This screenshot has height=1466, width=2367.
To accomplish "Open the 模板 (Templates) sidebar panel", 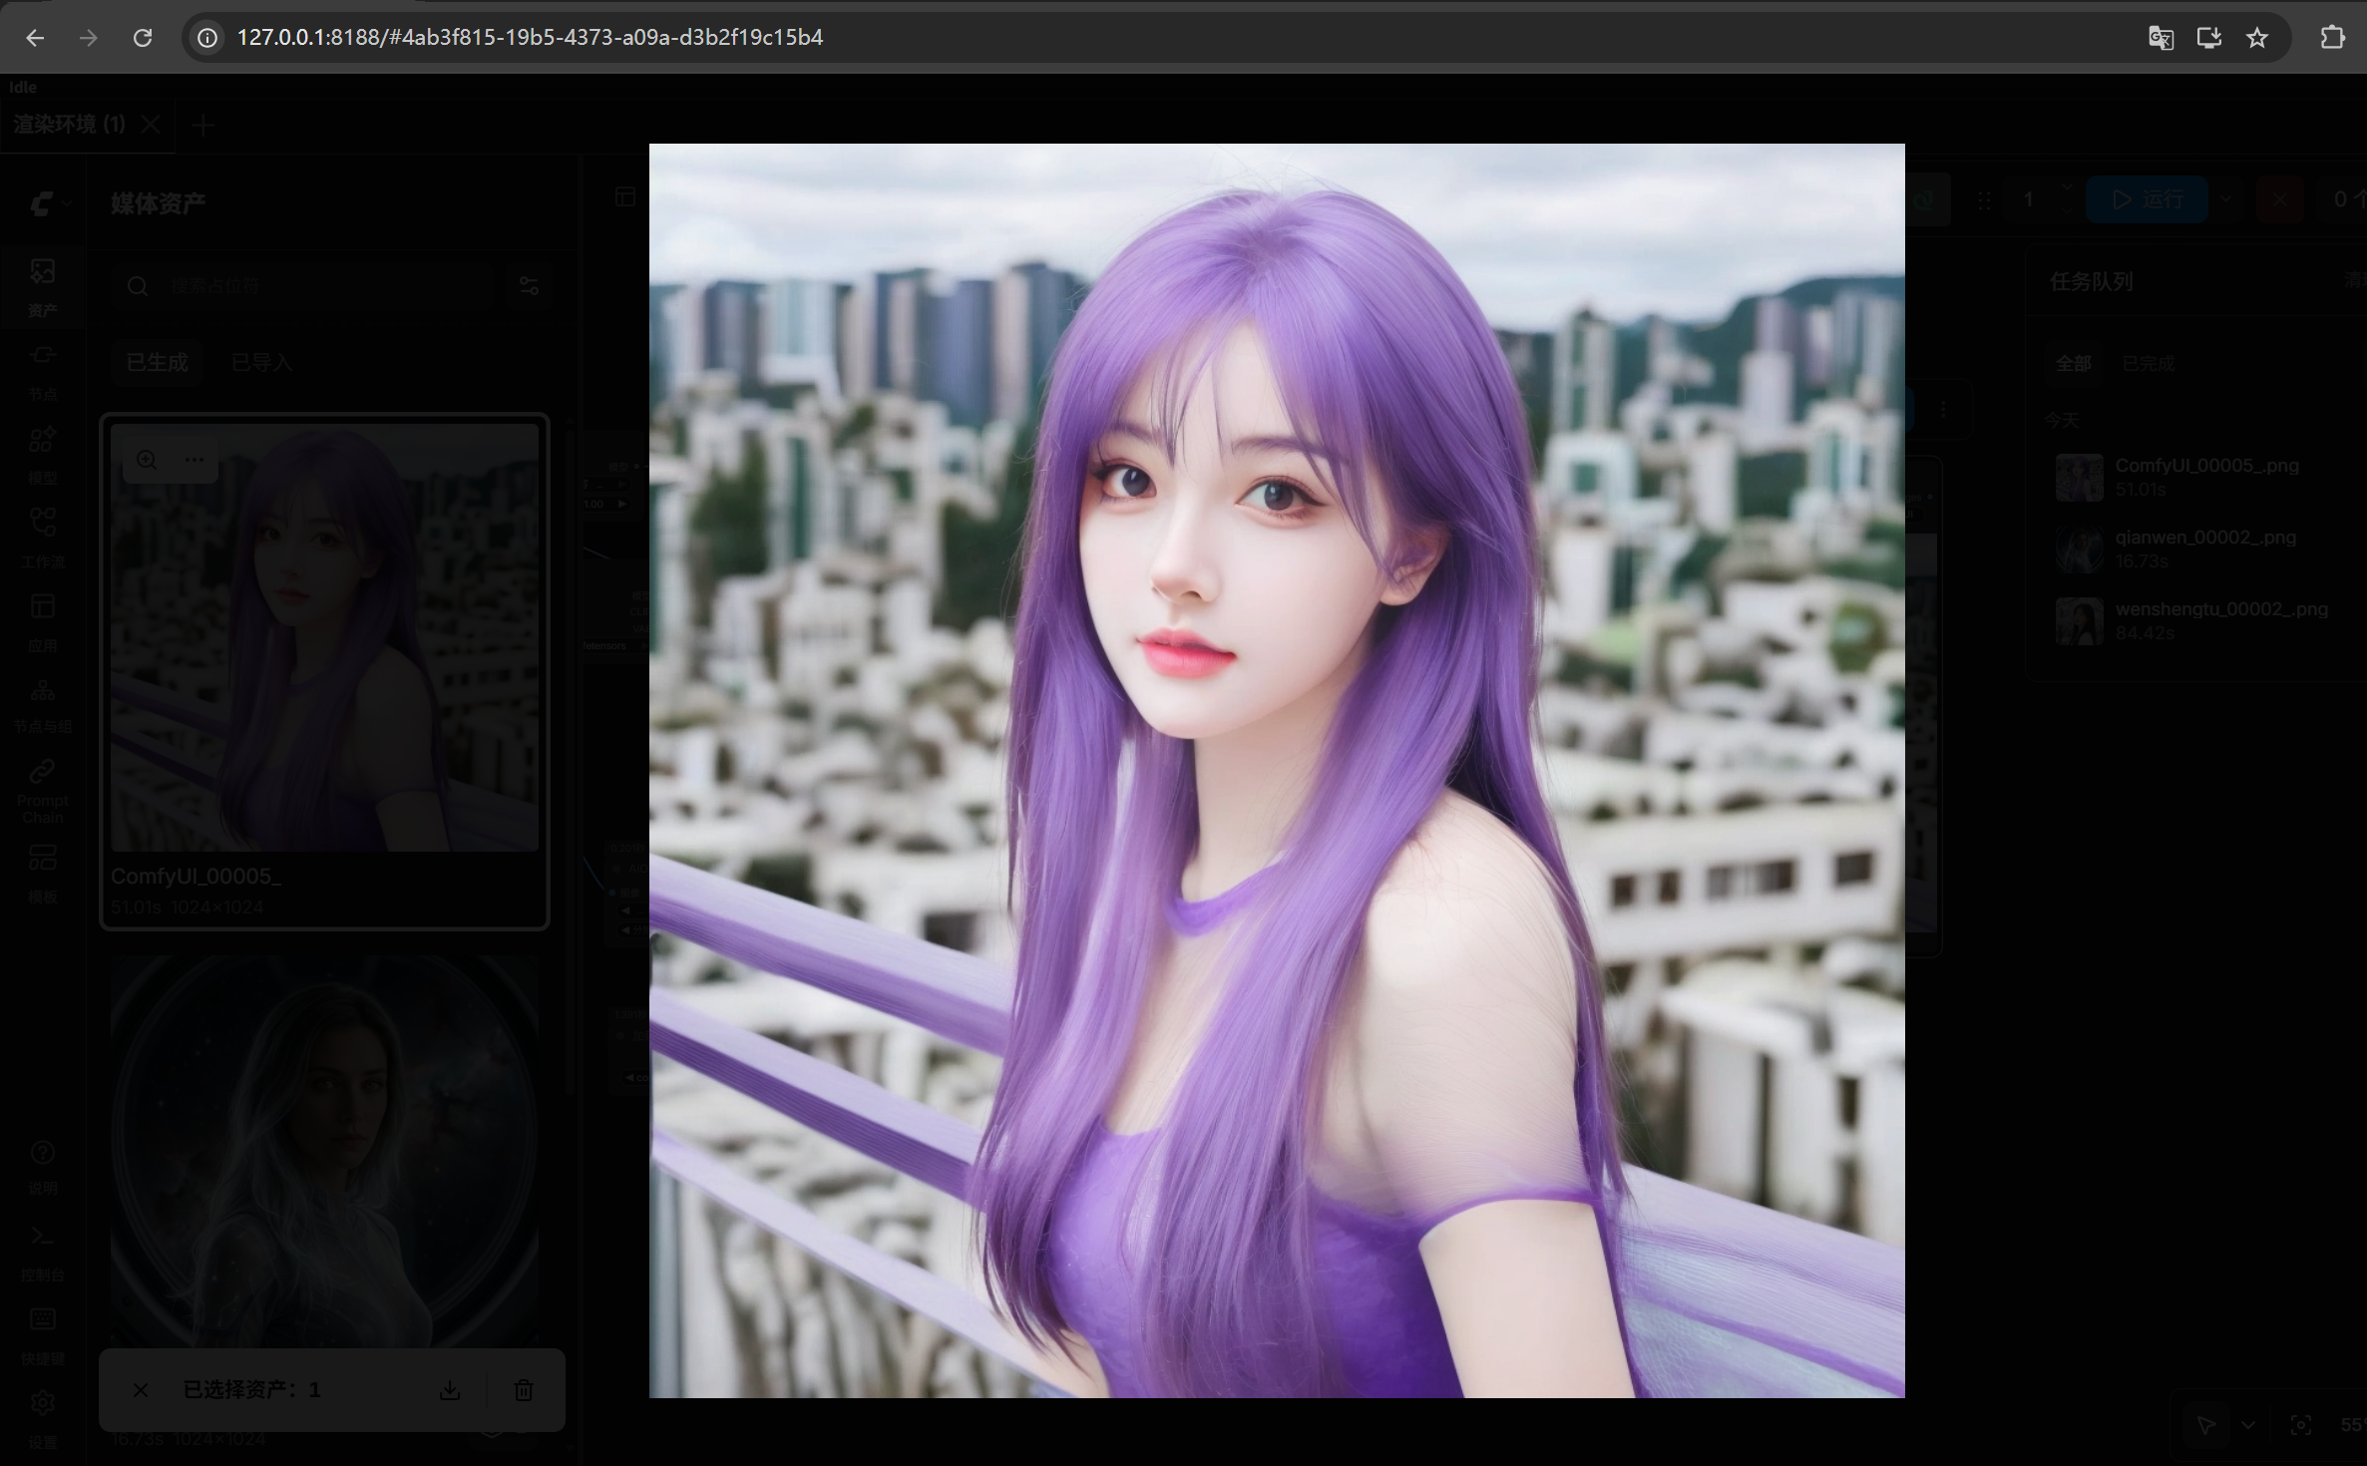I will 43,873.
